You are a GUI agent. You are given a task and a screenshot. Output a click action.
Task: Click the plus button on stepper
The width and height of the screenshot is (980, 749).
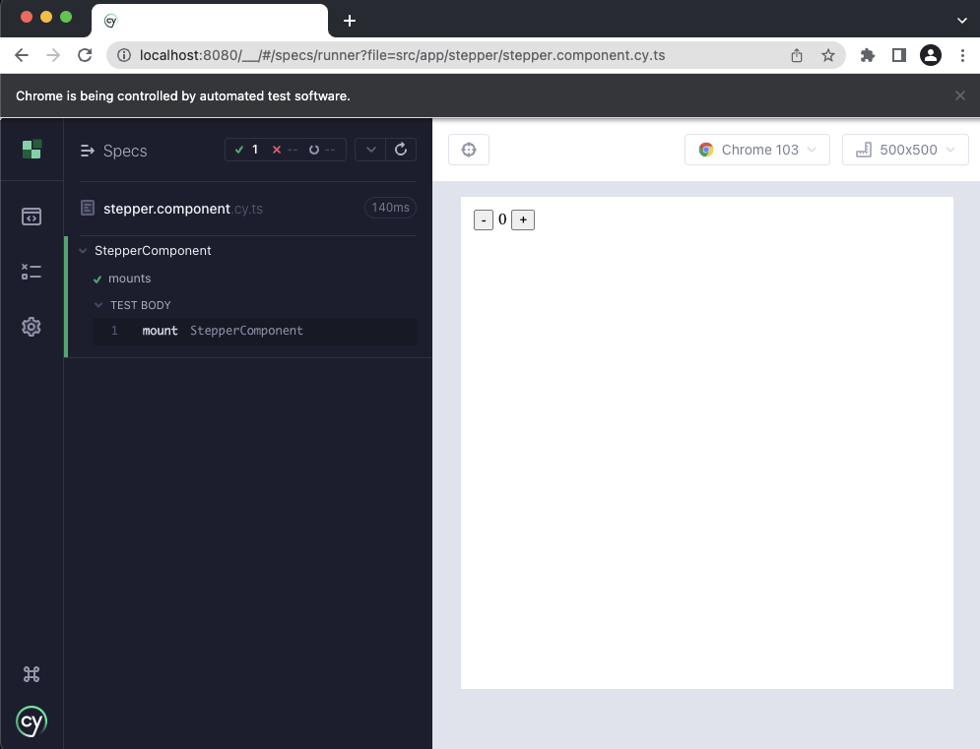pos(523,219)
